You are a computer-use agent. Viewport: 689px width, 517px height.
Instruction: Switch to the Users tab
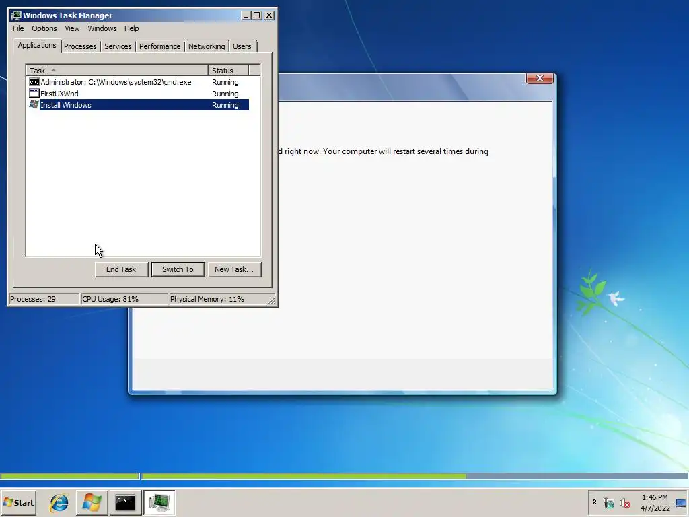point(242,46)
